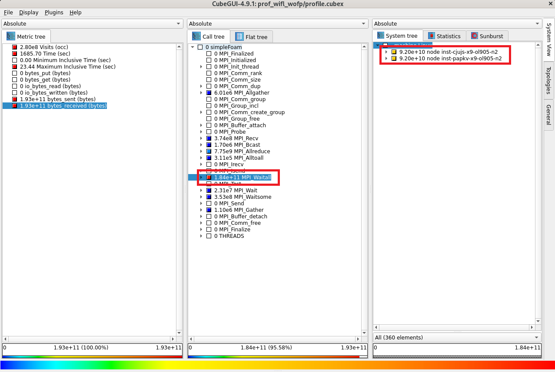Switch to the Topologies side tab
This screenshot has width=555, height=372.
(x=548, y=80)
